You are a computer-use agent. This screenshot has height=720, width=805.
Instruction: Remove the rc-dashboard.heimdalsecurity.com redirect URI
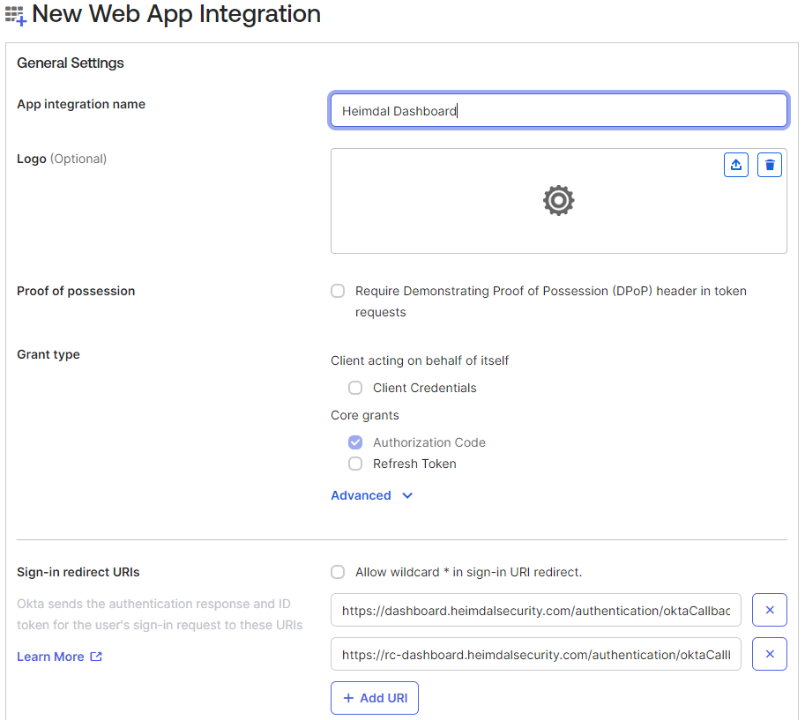click(769, 654)
